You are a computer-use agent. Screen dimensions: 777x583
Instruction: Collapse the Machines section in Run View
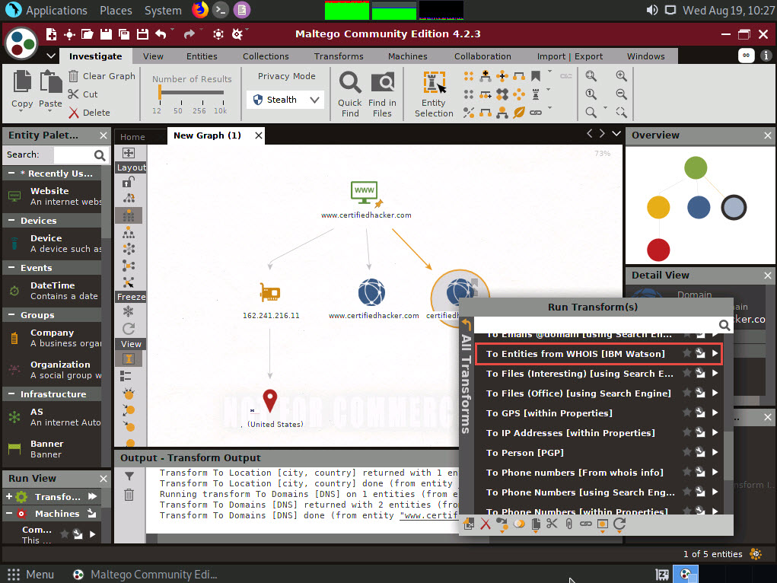pos(9,514)
